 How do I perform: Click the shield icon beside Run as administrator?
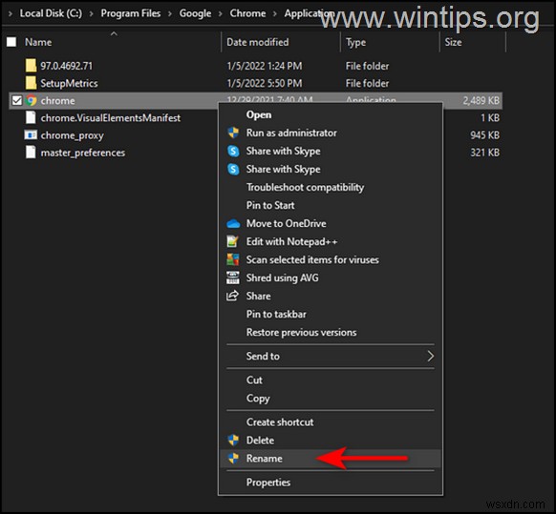233,133
